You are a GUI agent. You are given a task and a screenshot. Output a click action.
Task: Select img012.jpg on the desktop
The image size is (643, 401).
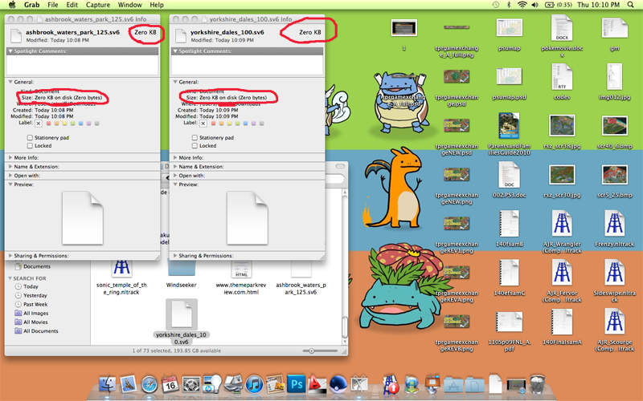pyautogui.click(x=614, y=82)
